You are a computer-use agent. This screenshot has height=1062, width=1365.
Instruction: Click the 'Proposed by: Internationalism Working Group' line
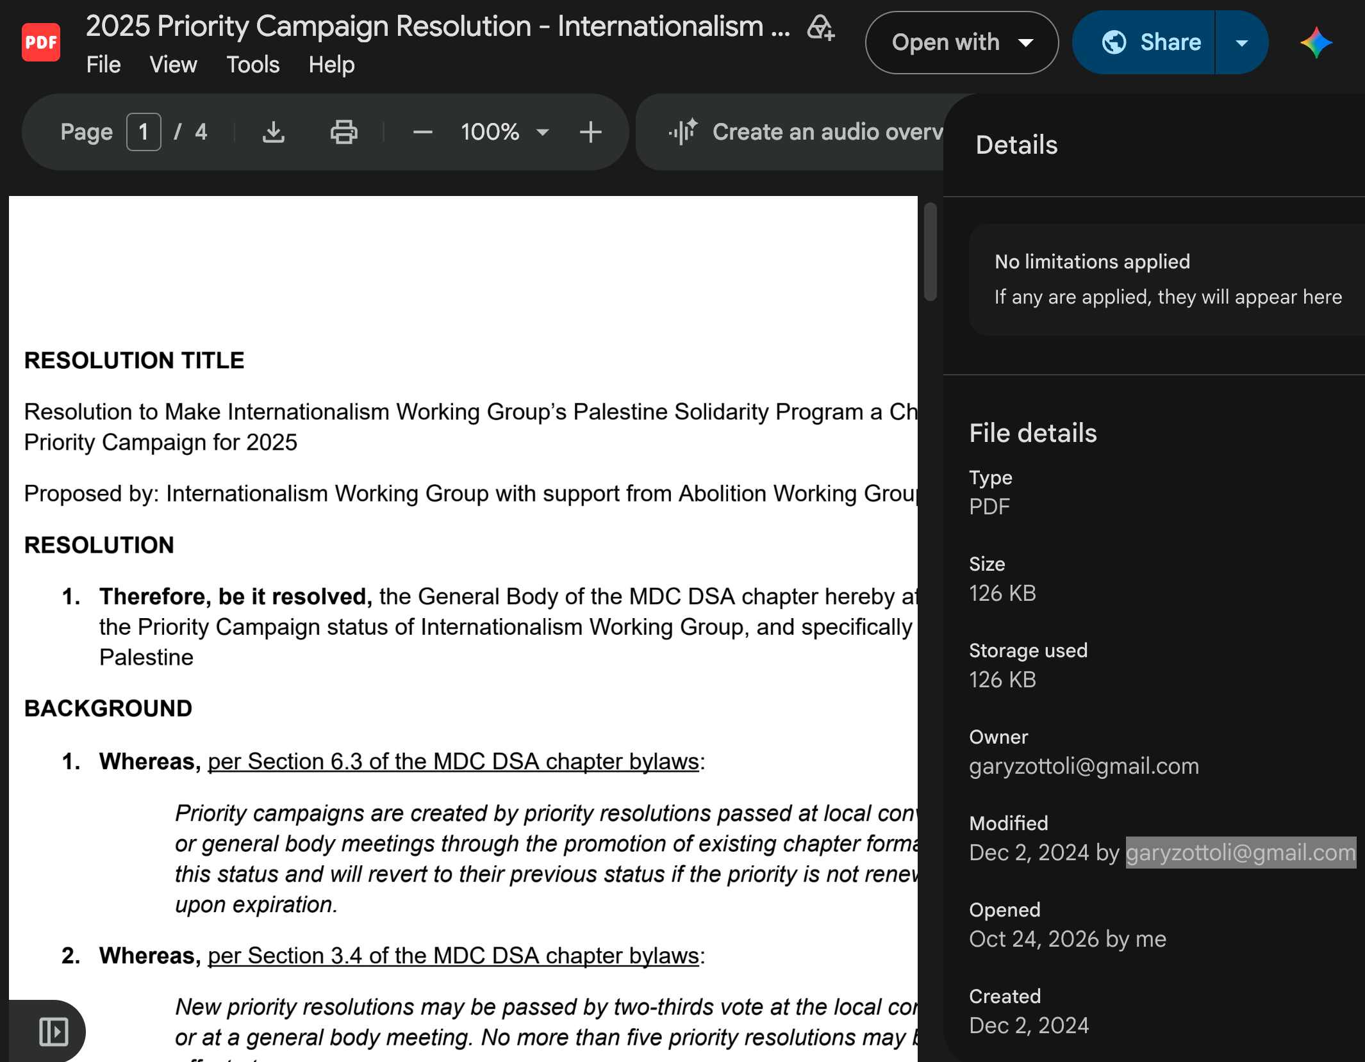pyautogui.click(x=471, y=494)
